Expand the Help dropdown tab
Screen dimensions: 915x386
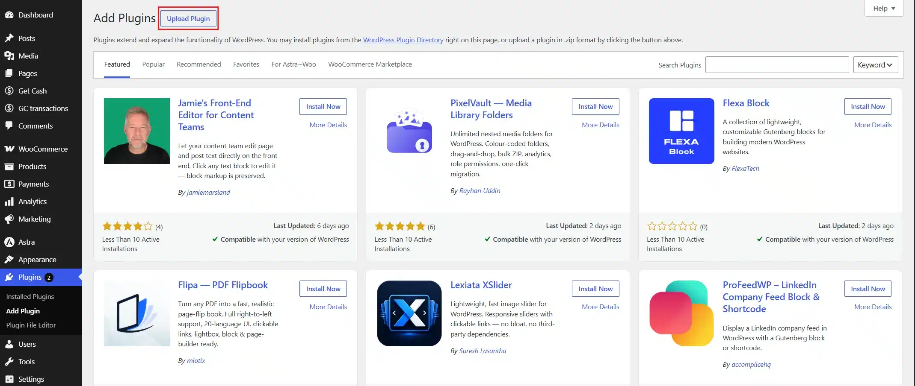click(x=884, y=8)
